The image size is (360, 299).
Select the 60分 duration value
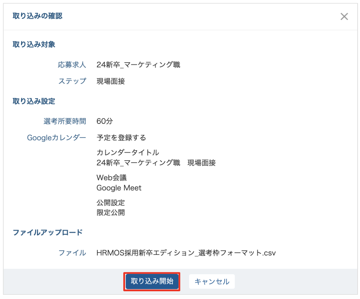[105, 121]
